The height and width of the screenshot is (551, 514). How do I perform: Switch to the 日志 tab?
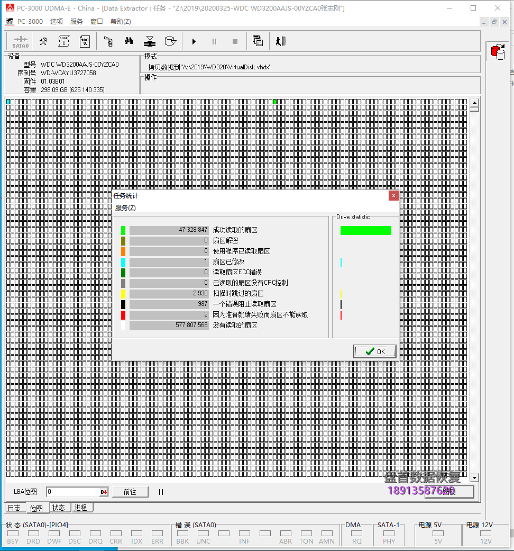pyautogui.click(x=14, y=508)
